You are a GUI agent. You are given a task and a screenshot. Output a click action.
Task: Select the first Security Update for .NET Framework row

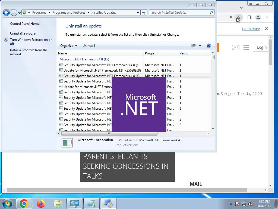[134, 65]
